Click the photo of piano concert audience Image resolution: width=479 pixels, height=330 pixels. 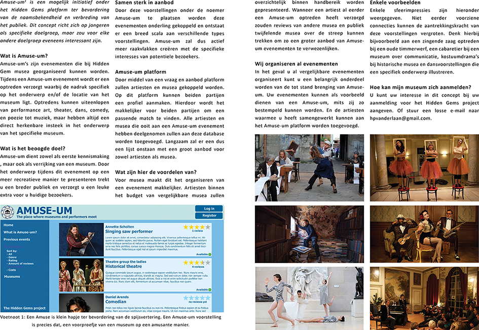coord(424,298)
